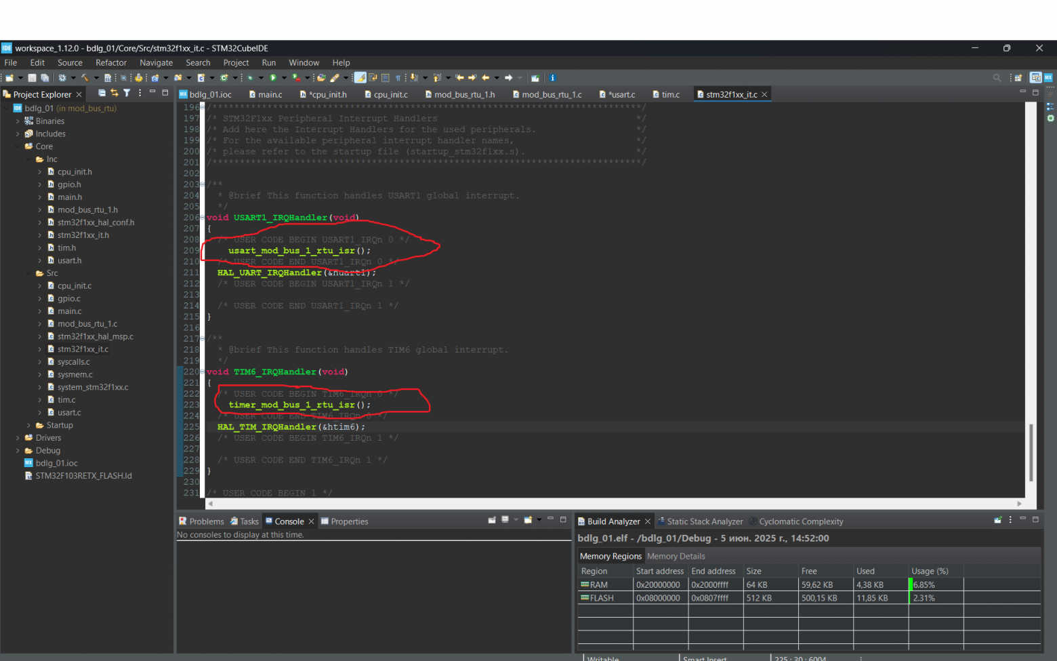Open the search magnifier icon at top right
Screen dimensions: 1057x661
pyautogui.click(x=997, y=78)
